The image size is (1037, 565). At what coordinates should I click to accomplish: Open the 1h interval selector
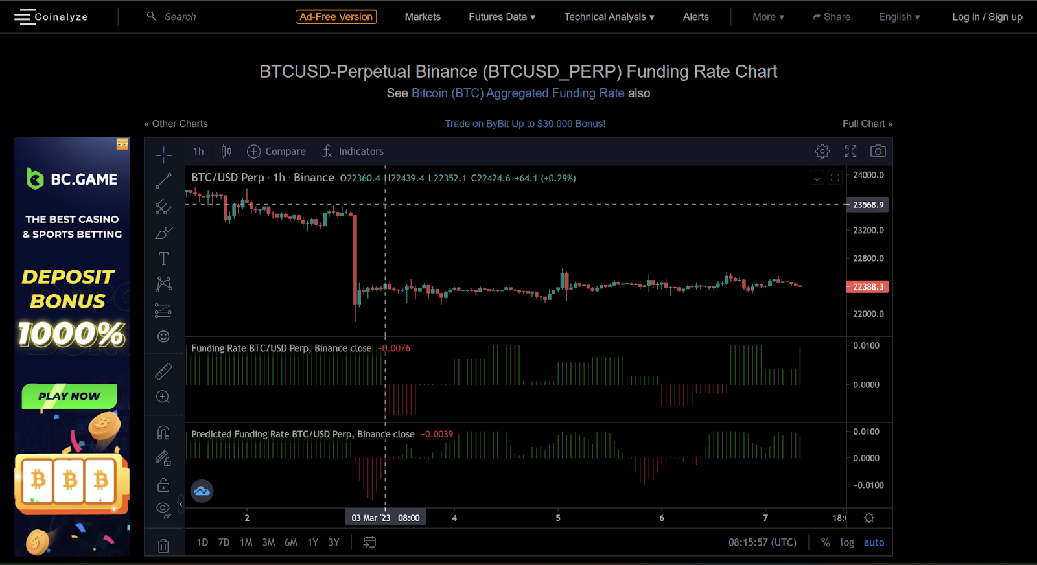pos(198,151)
